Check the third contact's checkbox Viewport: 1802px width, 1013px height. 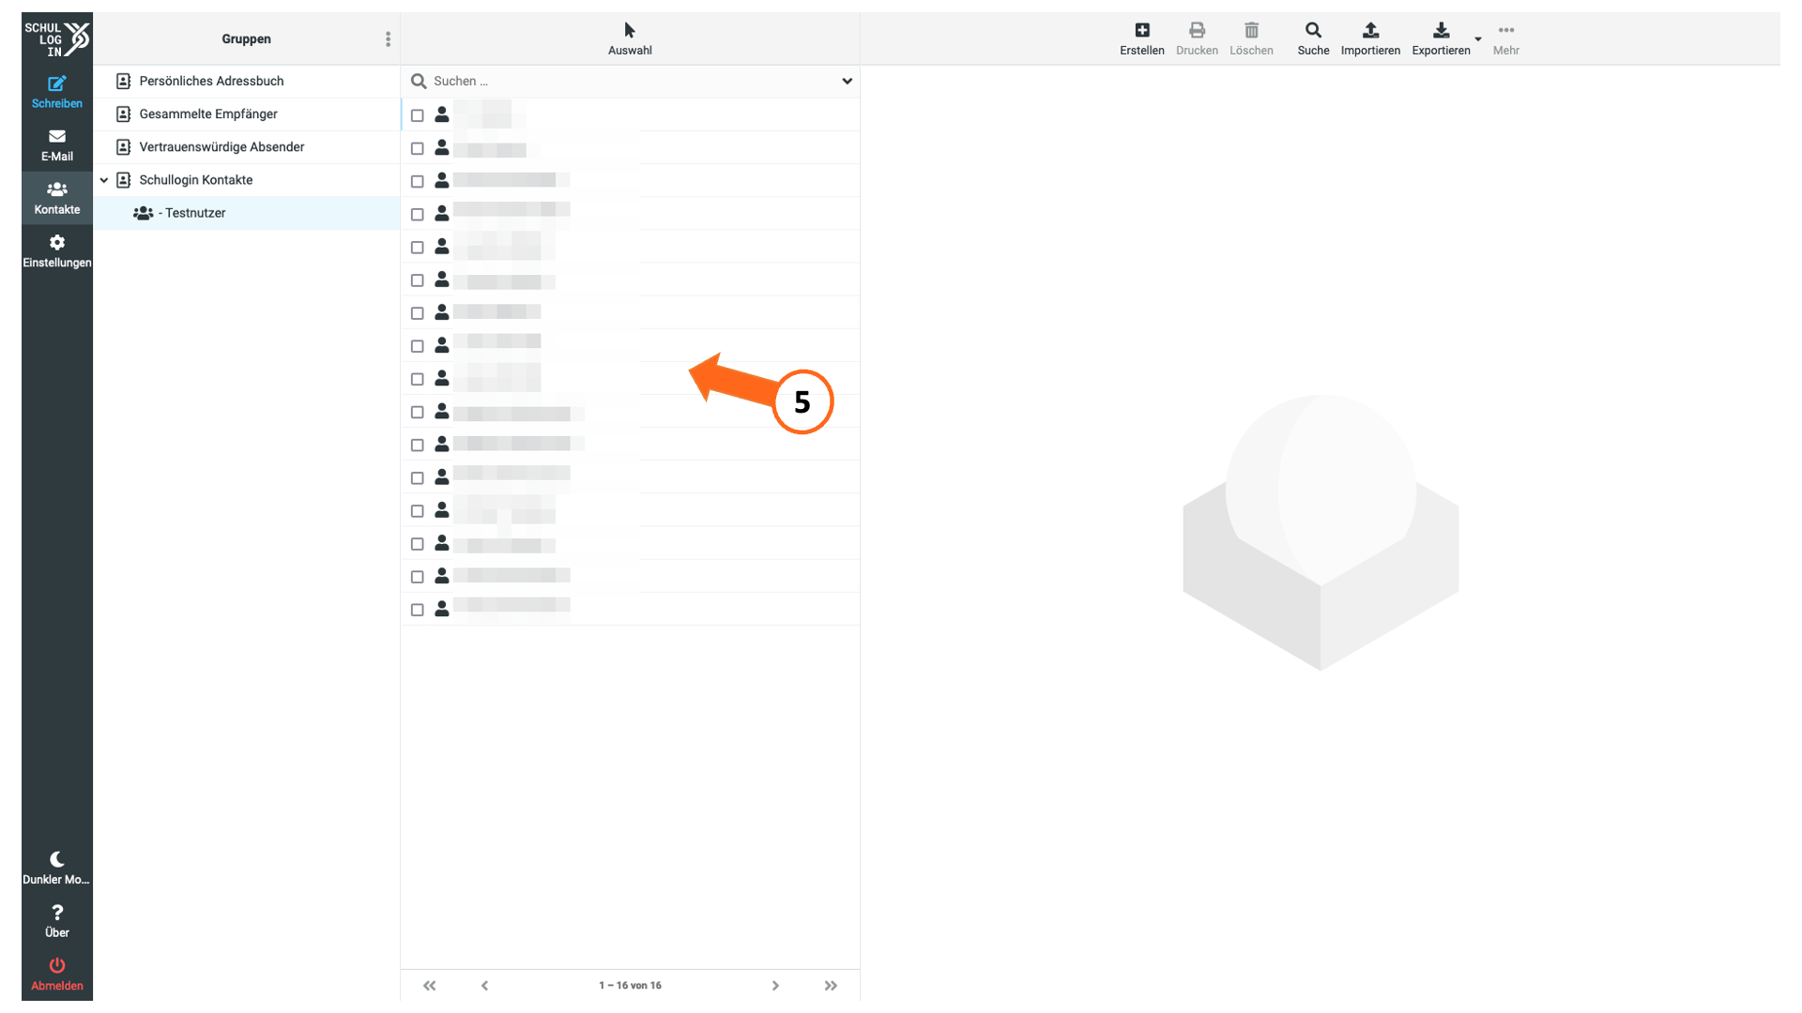click(418, 181)
